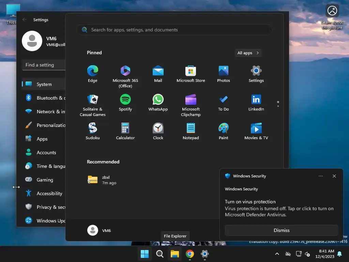Click the VM6 user account in Start
This screenshot has width=349, height=262.
click(99, 230)
